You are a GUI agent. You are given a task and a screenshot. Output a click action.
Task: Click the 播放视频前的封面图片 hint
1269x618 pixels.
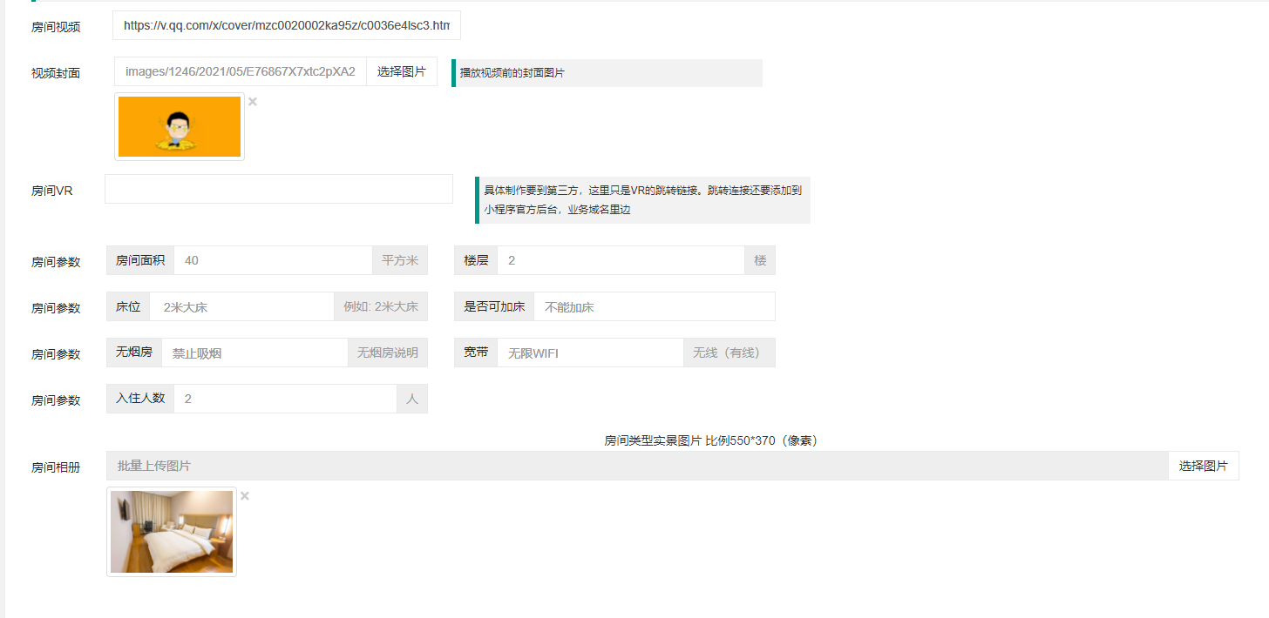point(607,73)
